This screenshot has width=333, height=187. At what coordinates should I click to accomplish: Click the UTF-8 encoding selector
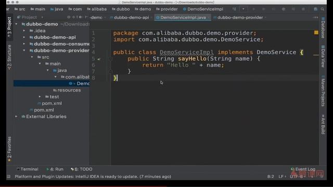297,177
